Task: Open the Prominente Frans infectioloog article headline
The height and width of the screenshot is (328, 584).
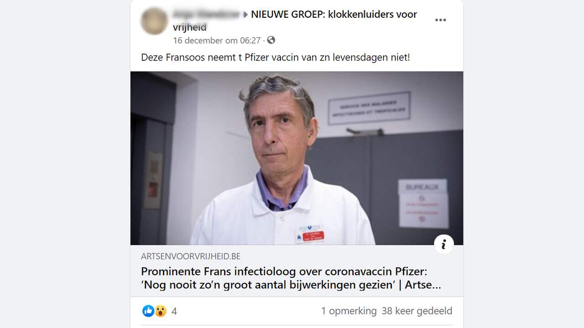Action: (x=291, y=278)
